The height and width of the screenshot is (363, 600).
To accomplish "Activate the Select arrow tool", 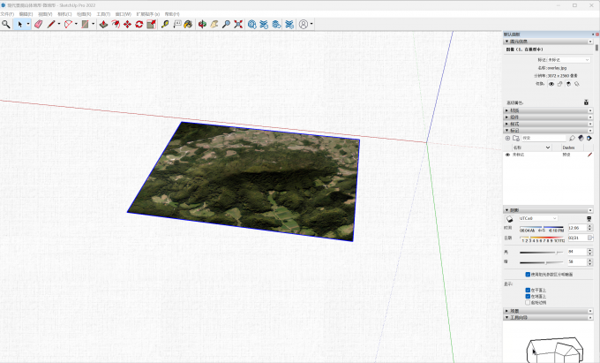I will [20, 24].
